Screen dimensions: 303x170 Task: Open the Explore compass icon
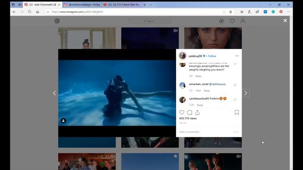[x=222, y=21]
